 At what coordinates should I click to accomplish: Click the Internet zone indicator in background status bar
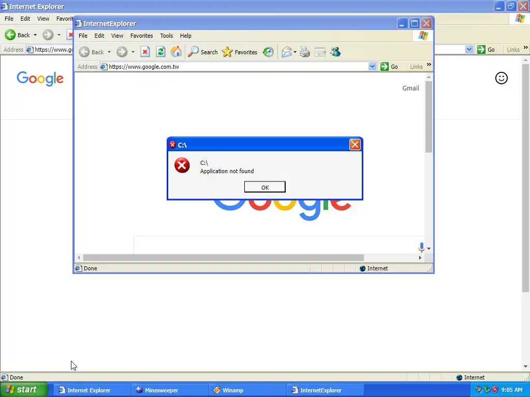[x=470, y=377]
